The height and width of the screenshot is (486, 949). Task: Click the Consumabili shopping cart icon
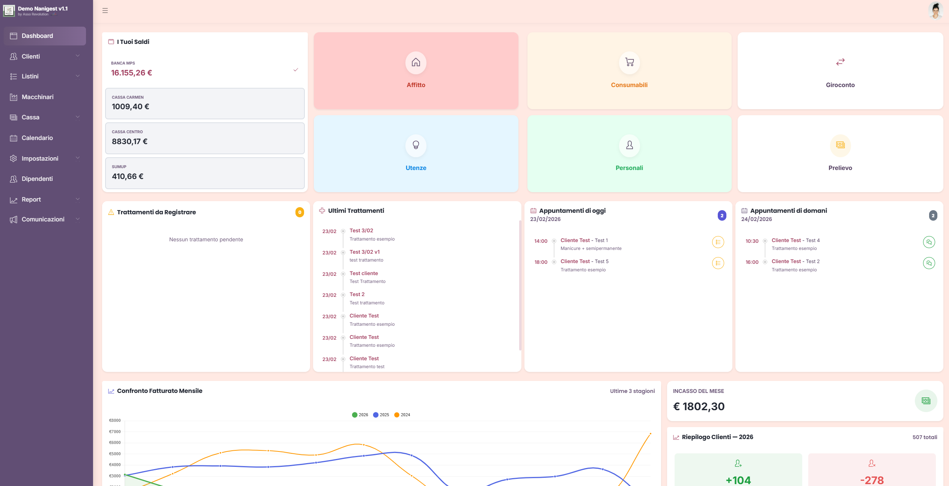tap(629, 62)
